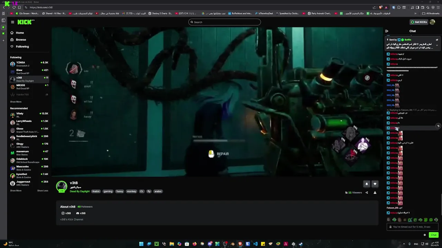Click the KICK logo
Viewport: 442px width, 248px height.
point(26,22)
